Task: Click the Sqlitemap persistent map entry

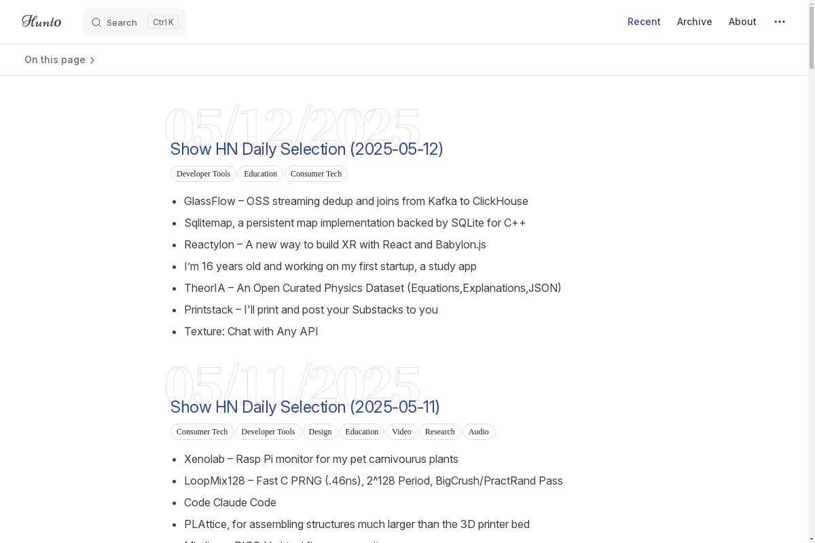Action: coord(355,223)
